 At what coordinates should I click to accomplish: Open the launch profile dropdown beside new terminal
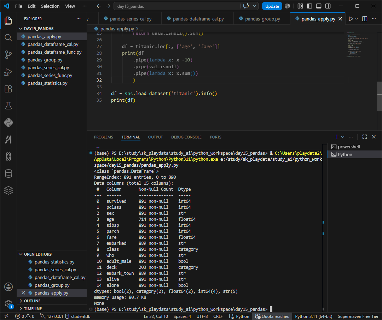coord(343,137)
